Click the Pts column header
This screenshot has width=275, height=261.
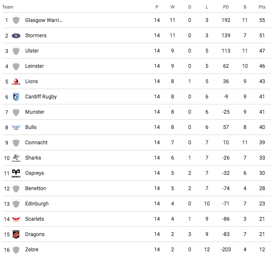(262, 7)
